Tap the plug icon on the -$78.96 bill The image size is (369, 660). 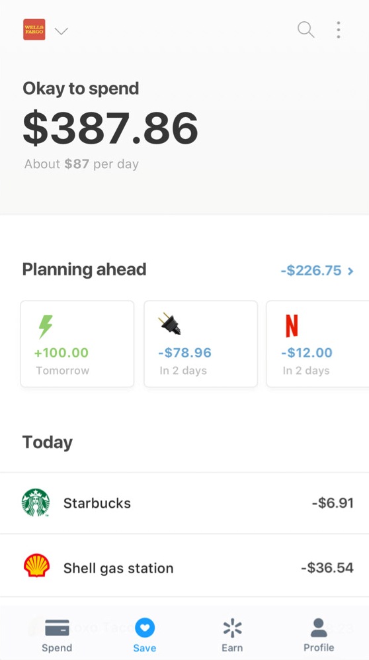pyautogui.click(x=169, y=325)
